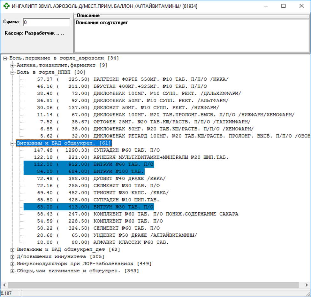Select the ВИТРУМ №30 ТАБ. П/О row
311x297 pixels.
(89, 207)
